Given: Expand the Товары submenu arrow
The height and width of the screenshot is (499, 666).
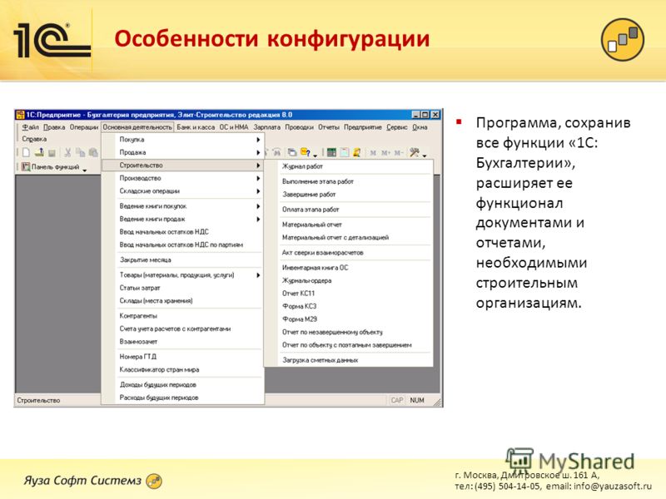Looking at the screenshot, I should tap(258, 275).
